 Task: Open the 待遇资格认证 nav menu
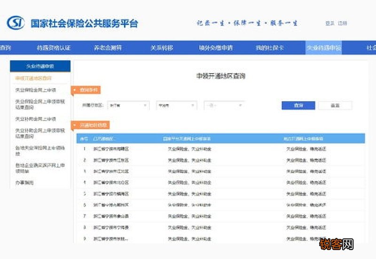54,48
